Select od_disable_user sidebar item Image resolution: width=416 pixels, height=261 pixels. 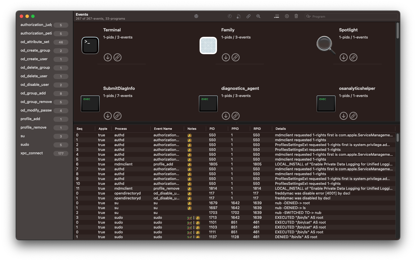tap(44, 85)
